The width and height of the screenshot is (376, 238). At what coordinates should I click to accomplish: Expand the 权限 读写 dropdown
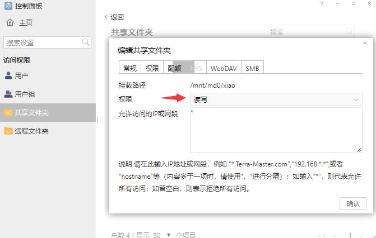pyautogui.click(x=276, y=99)
